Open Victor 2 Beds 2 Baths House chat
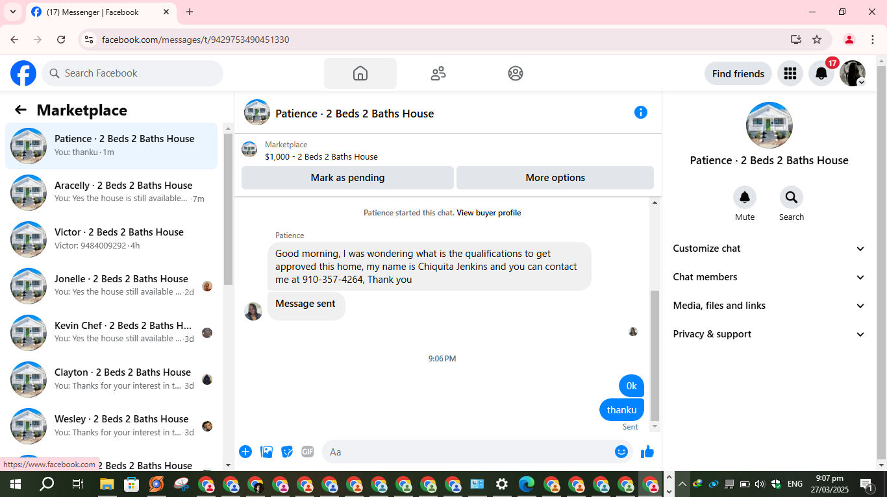 (x=112, y=239)
